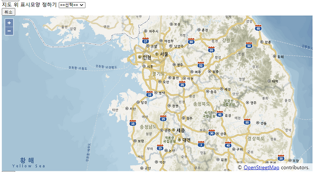
Task: Click the 서울 city label
Action: 164,54
